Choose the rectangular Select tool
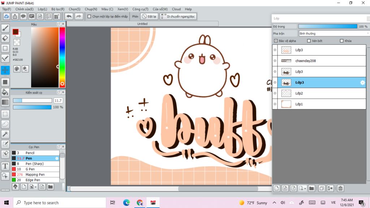This screenshot has width=370, height=208. point(5,114)
